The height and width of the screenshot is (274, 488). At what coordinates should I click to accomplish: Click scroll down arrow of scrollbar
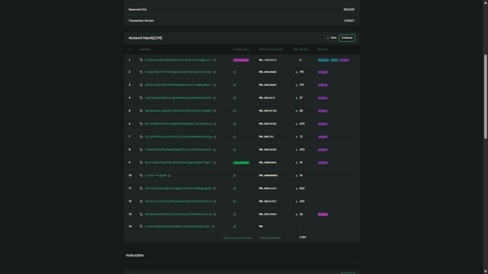(485, 271)
